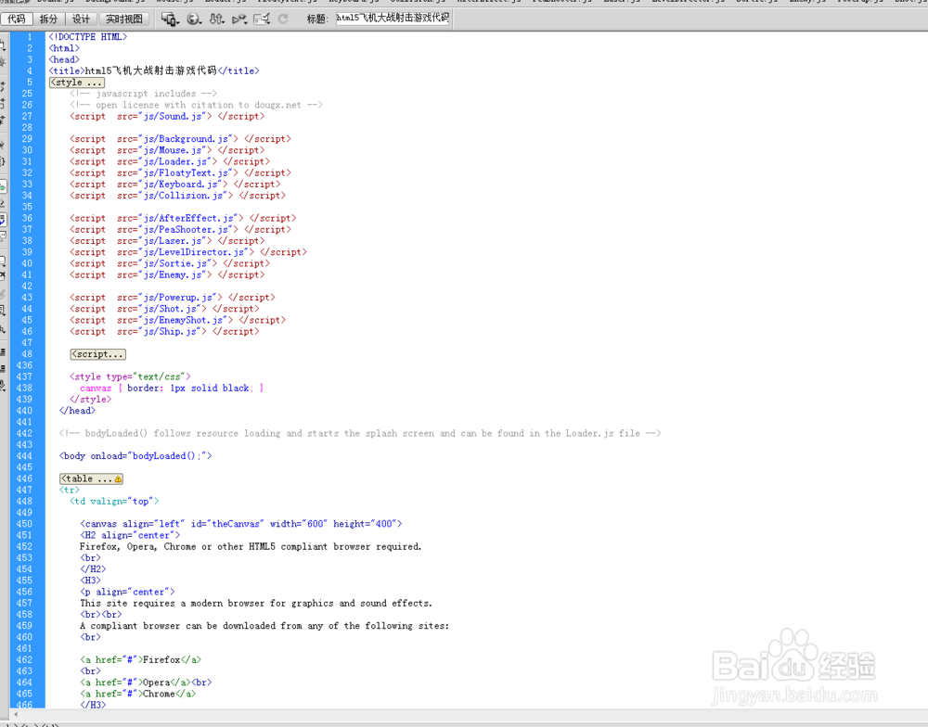Click the js/Enemy.js script line
Image resolution: width=928 pixels, height=727 pixels.
167,274
